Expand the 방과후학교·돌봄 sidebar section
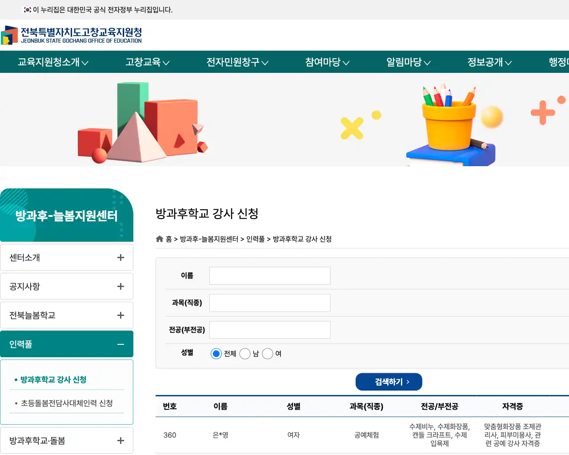This screenshot has width=569, height=455. [x=120, y=440]
